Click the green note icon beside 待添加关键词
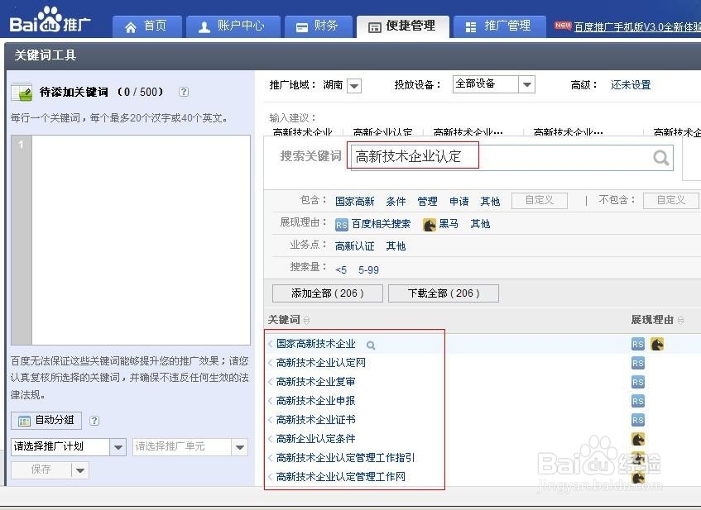The width and height of the screenshot is (701, 510). pos(22,93)
